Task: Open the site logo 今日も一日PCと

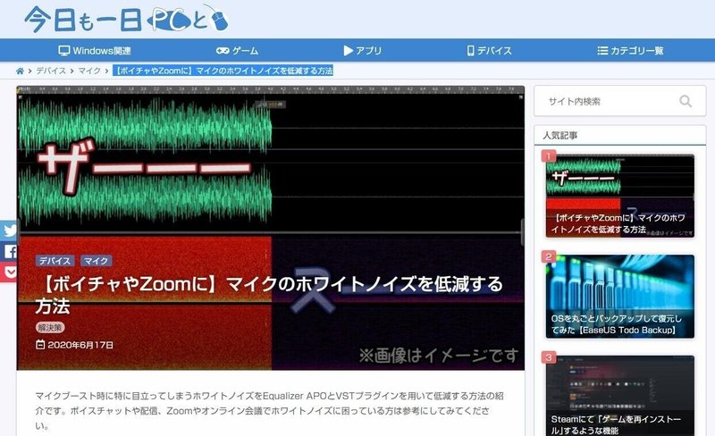Action: tap(126, 19)
